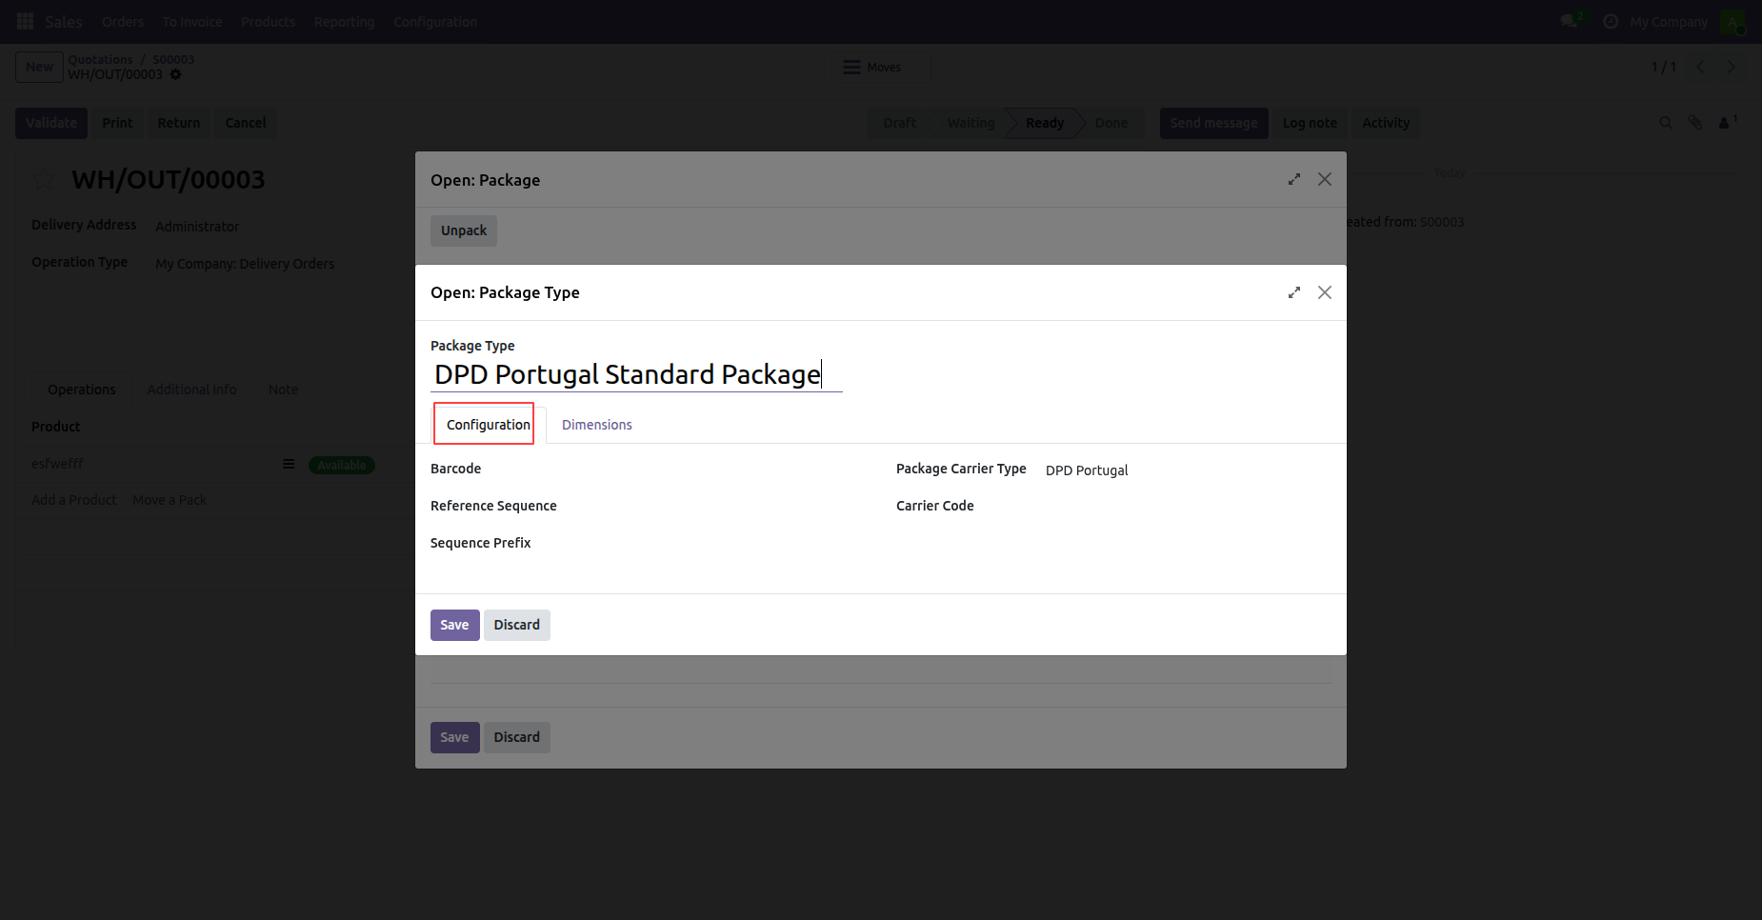Close the Open: Package dialog
The height and width of the screenshot is (920, 1762).
pyautogui.click(x=1325, y=179)
